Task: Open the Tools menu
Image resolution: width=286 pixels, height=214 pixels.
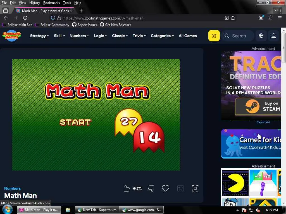Action: coord(67,3)
